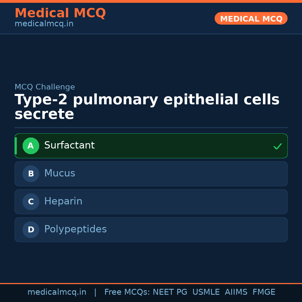The height and width of the screenshot is (302, 302).
Task: Click the B option circle badge
Action: (x=31, y=174)
